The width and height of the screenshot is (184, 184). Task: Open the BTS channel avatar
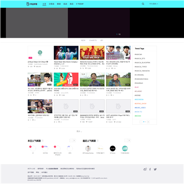70,148
